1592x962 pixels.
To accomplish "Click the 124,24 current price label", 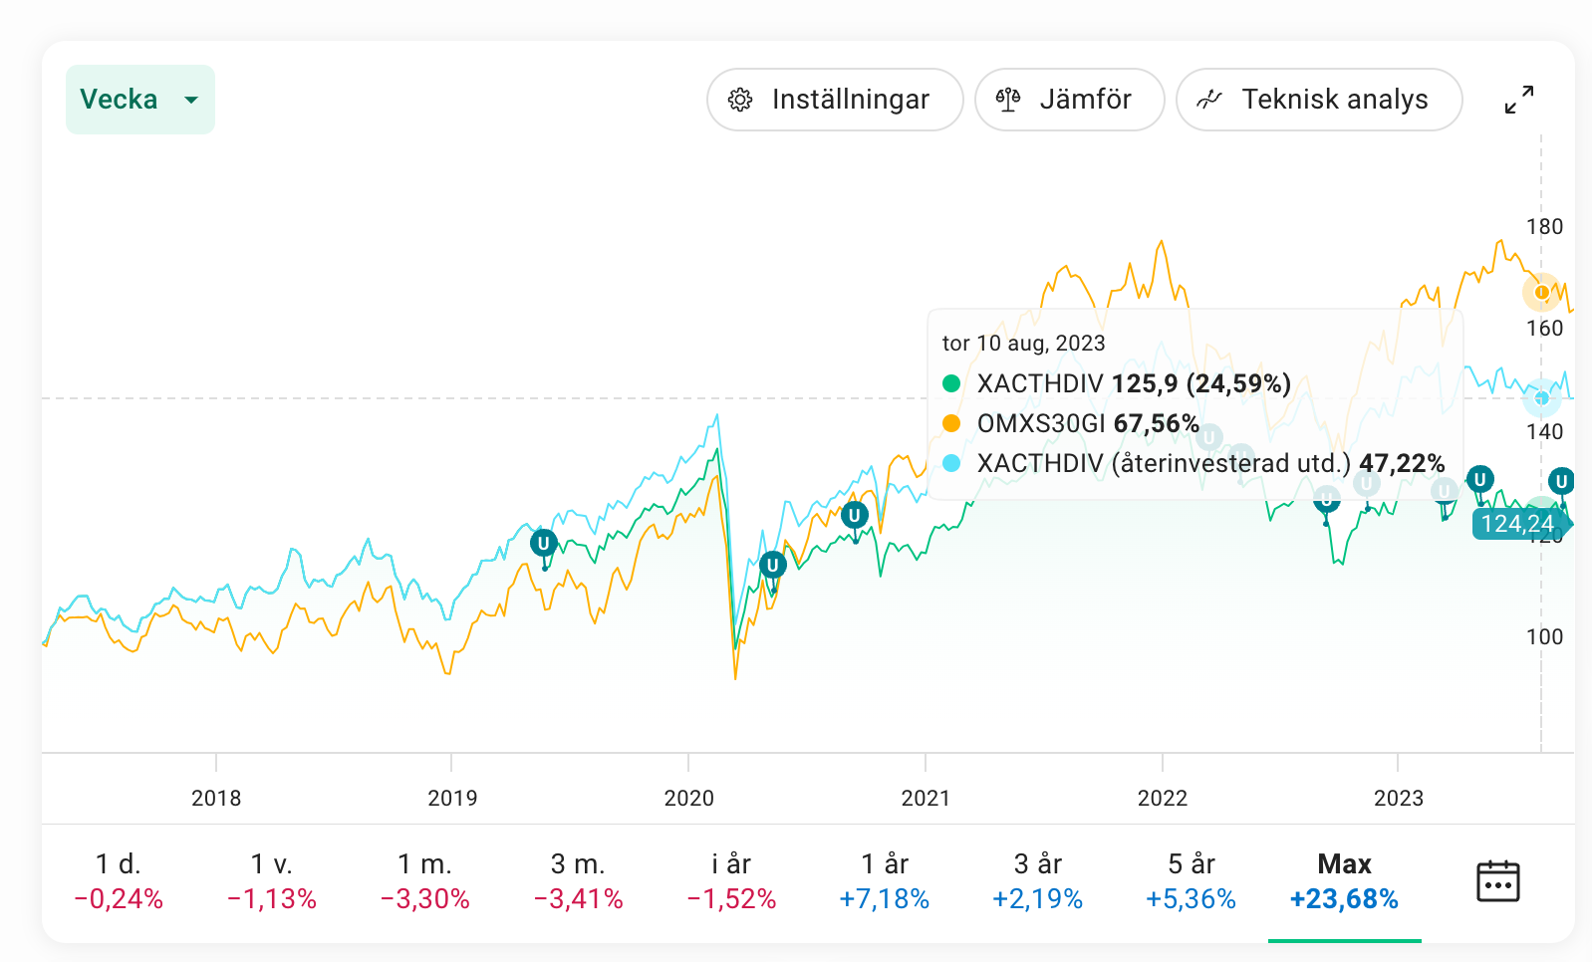I will click(x=1516, y=524).
